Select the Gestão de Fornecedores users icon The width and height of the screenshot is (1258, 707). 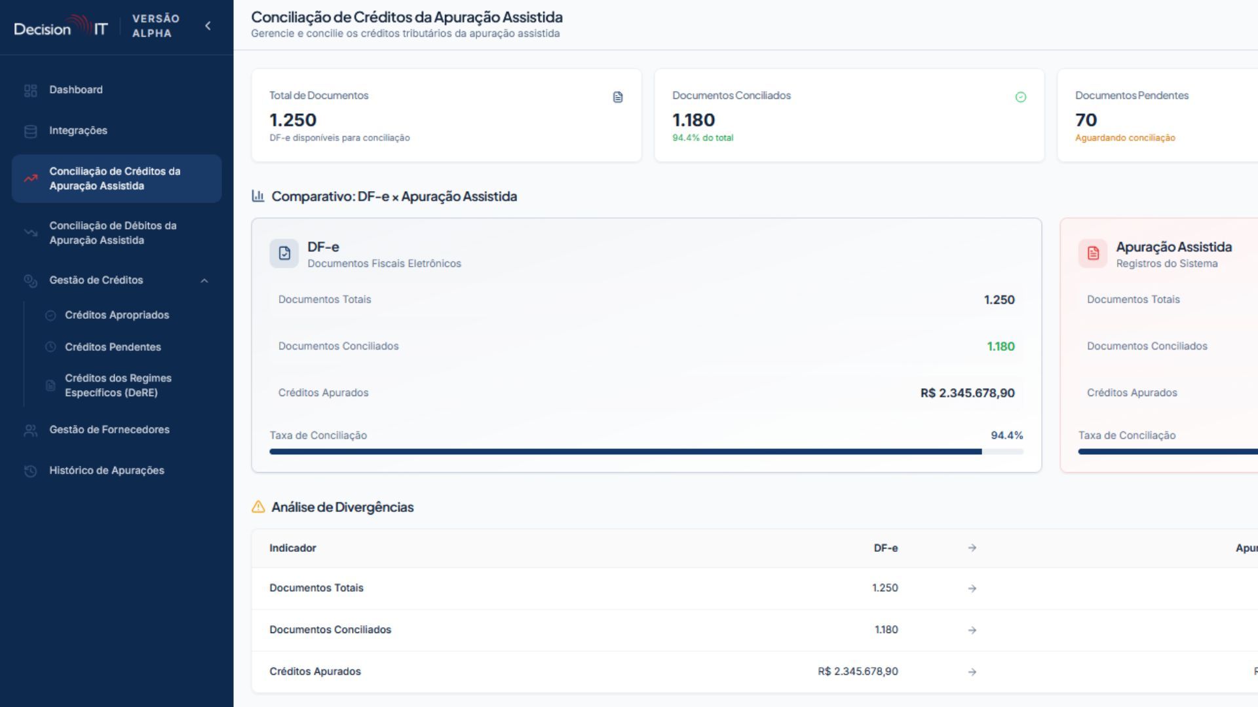pos(30,430)
